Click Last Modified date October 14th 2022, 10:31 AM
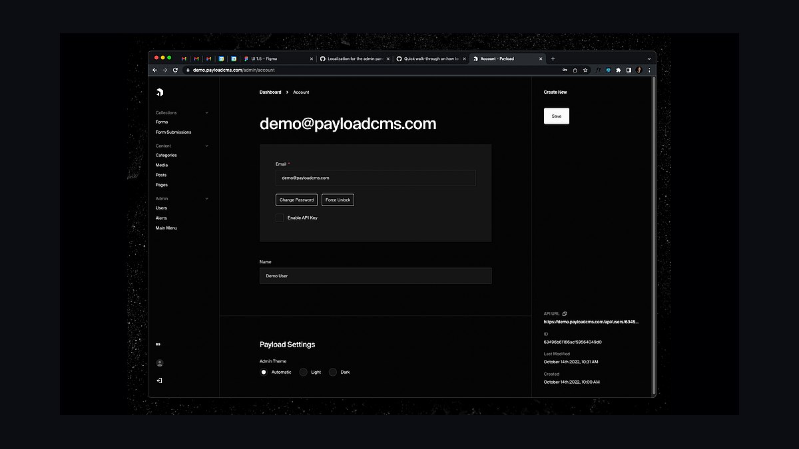This screenshot has height=449, width=799. pos(571,362)
